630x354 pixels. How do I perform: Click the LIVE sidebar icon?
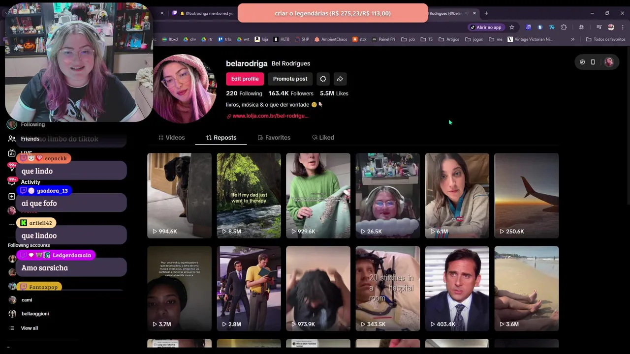(12, 153)
